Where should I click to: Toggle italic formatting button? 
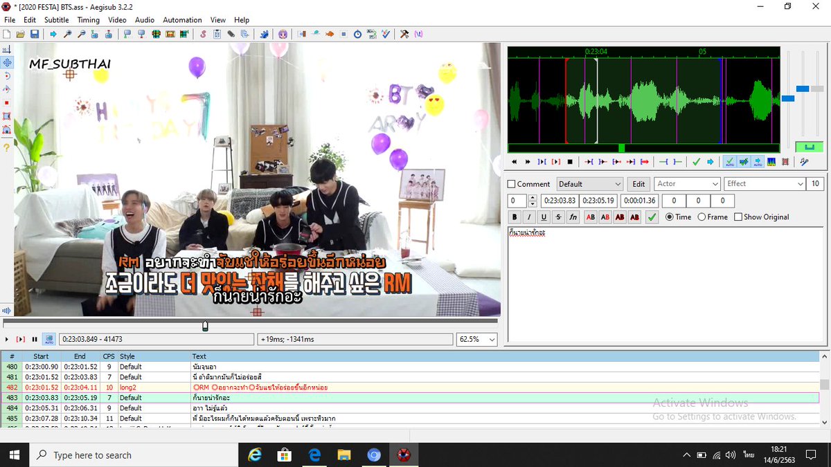[529, 217]
